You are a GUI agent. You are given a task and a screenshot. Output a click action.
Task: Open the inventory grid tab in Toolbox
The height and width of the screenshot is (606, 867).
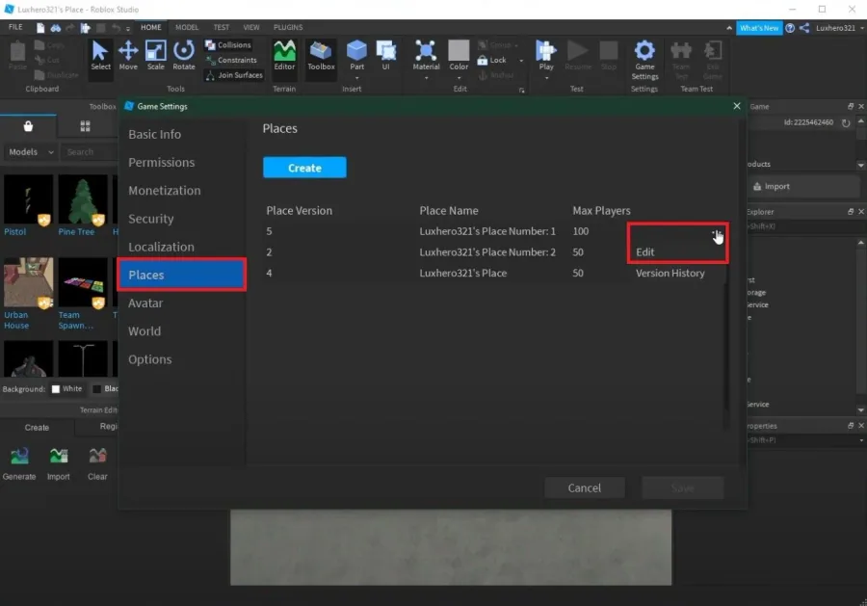pos(85,126)
